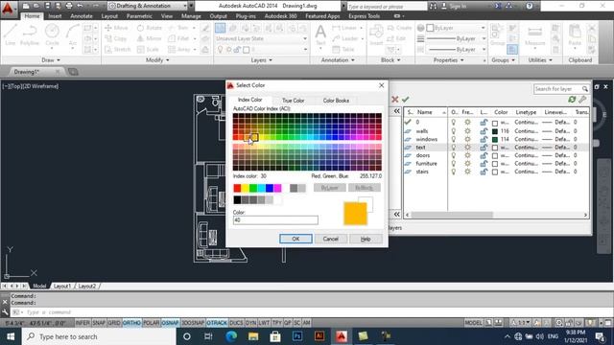Open the Insert ribbon tab
The image size is (614, 345).
coord(55,16)
